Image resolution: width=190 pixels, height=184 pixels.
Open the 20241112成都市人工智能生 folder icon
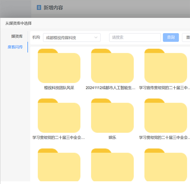[112, 66]
